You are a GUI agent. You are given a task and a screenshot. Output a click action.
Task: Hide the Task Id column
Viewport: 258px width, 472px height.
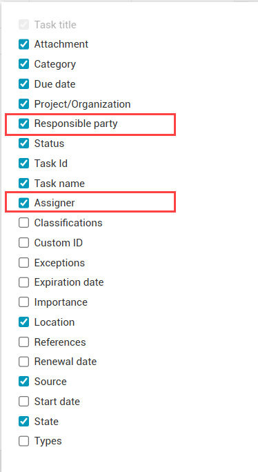[x=23, y=164]
